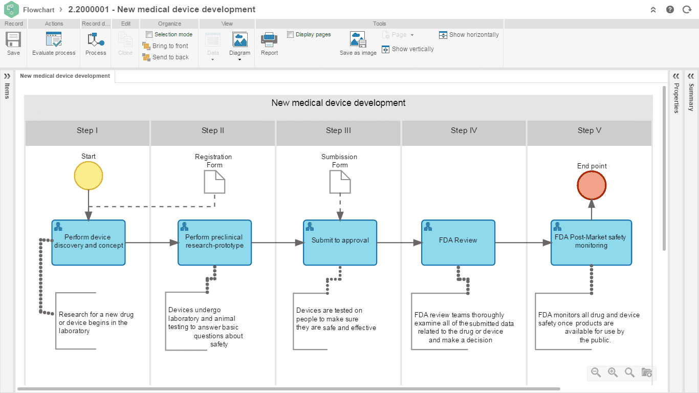The image size is (699, 393).
Task: Click the vertical scrollbar of the diagram
Action: [665, 169]
